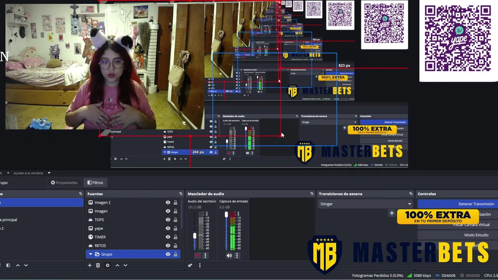Remove the selected source with the trash icon

(98, 265)
